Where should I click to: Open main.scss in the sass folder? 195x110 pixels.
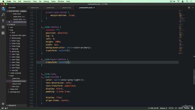pyautogui.click(x=15, y=86)
